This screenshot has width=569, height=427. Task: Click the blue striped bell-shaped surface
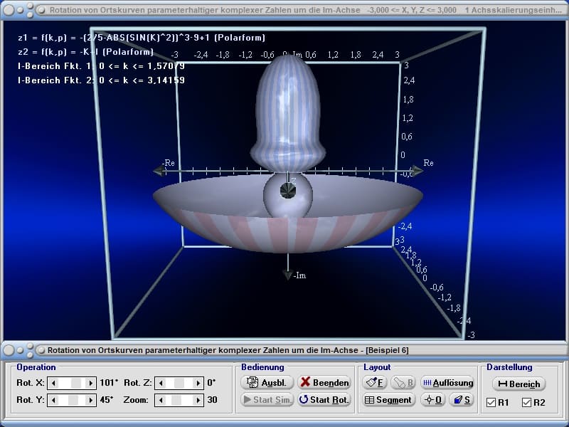coord(288,112)
